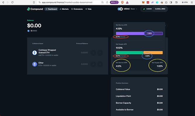195x116 pixels.
Task: Expand the USDbC Base market selector
Action: [127, 9]
